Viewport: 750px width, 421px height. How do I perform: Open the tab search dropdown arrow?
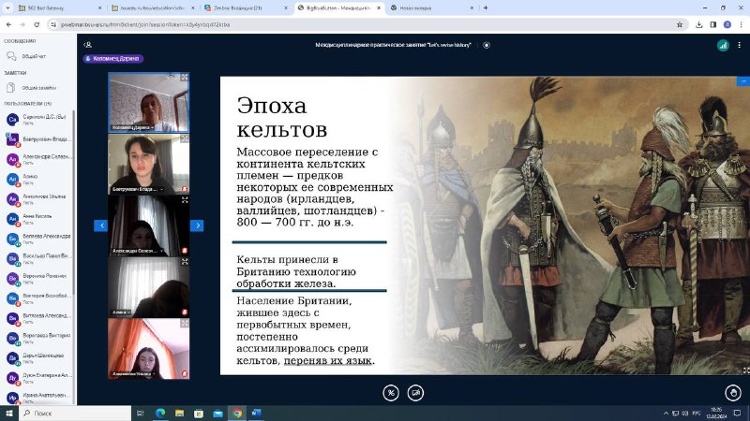tap(7, 8)
